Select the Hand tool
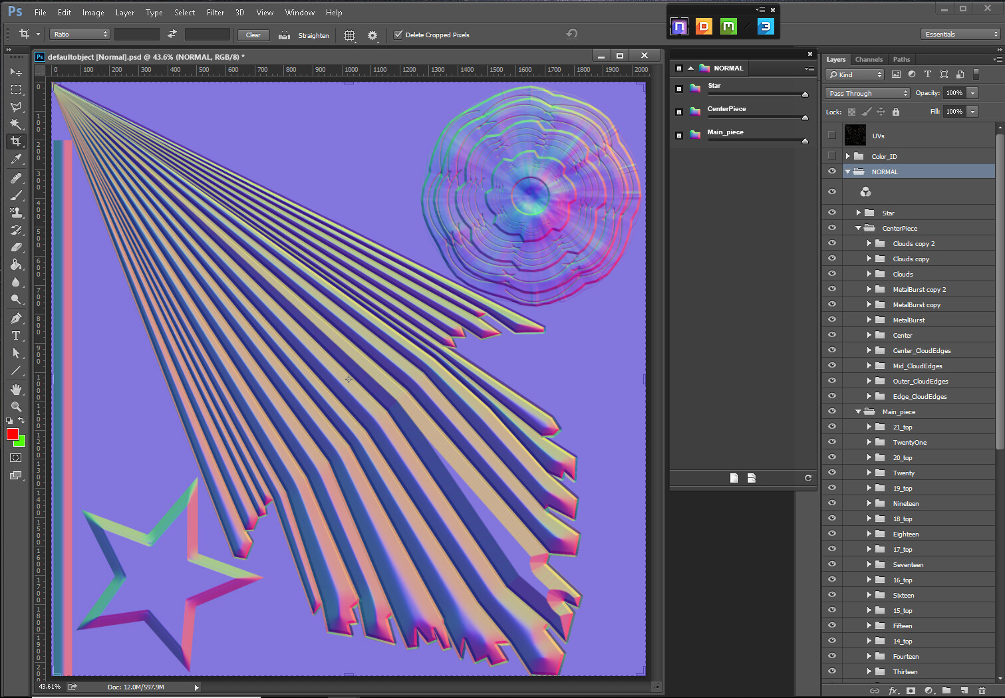1005x698 pixels. tap(16, 390)
